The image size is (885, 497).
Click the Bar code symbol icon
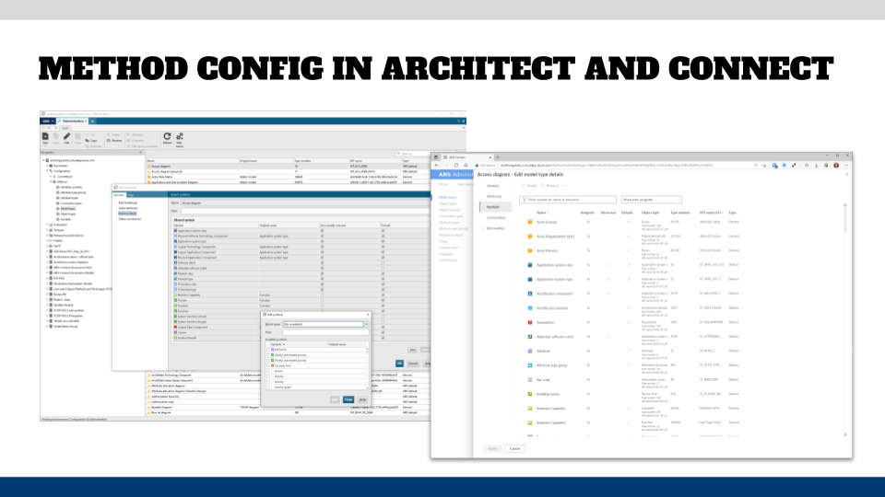530,380
